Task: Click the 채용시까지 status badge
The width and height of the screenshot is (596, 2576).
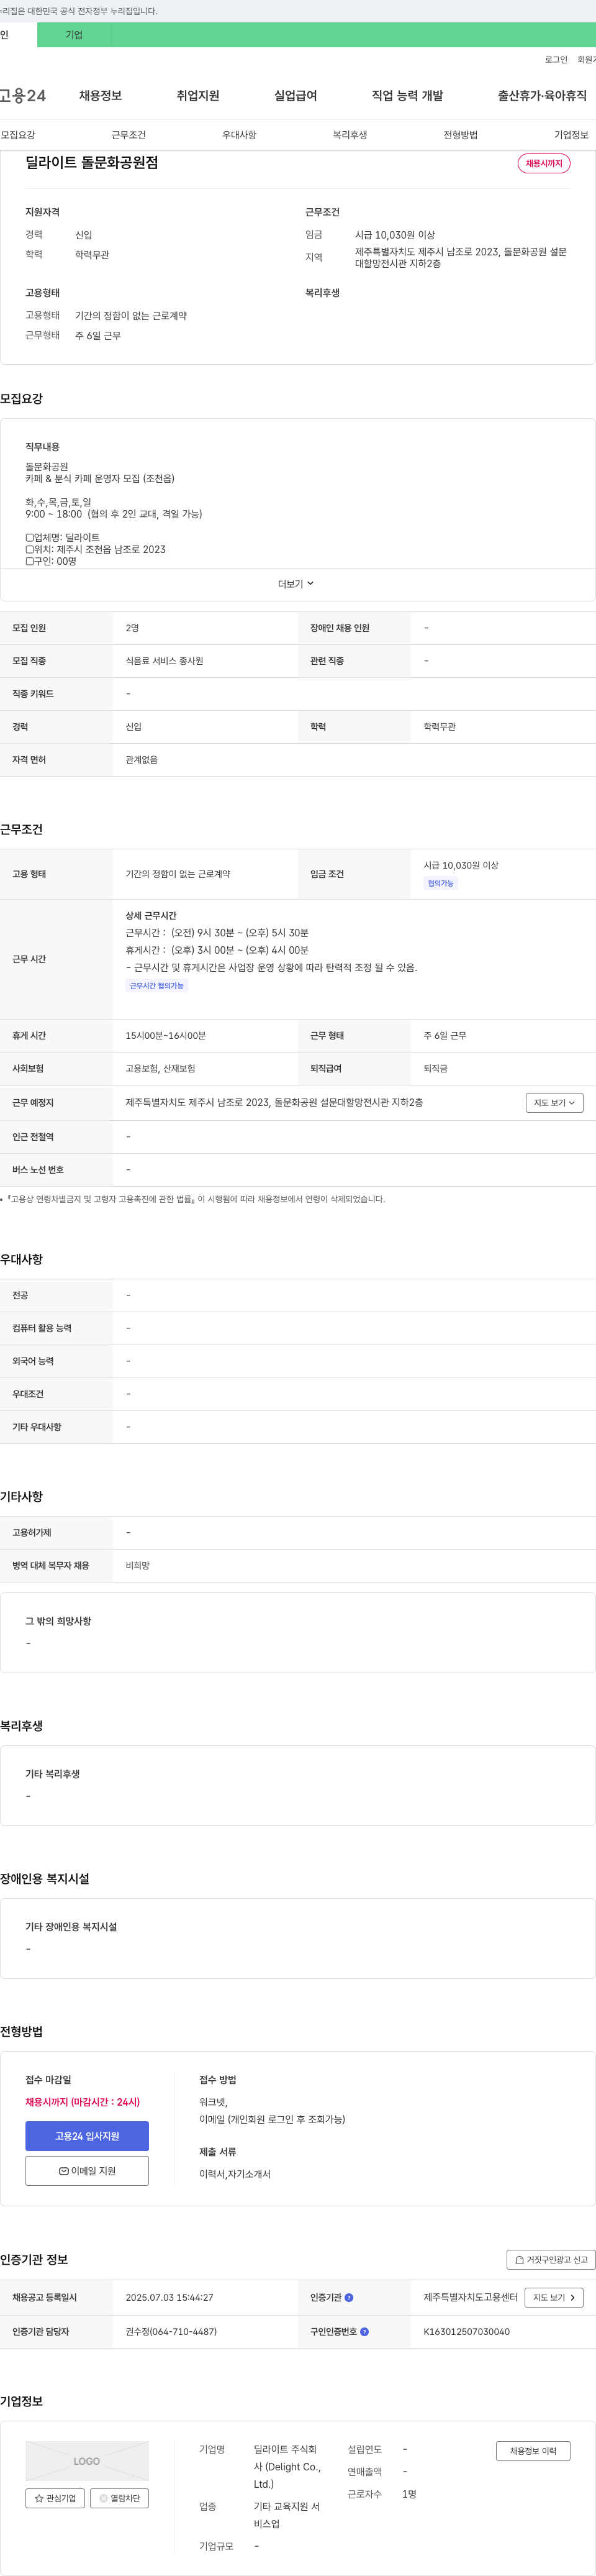Action: 544,163
